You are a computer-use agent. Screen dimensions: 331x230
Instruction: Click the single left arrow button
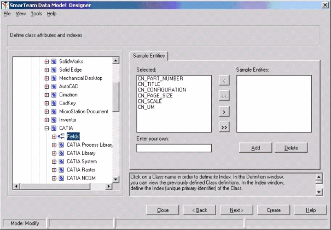coord(224,81)
